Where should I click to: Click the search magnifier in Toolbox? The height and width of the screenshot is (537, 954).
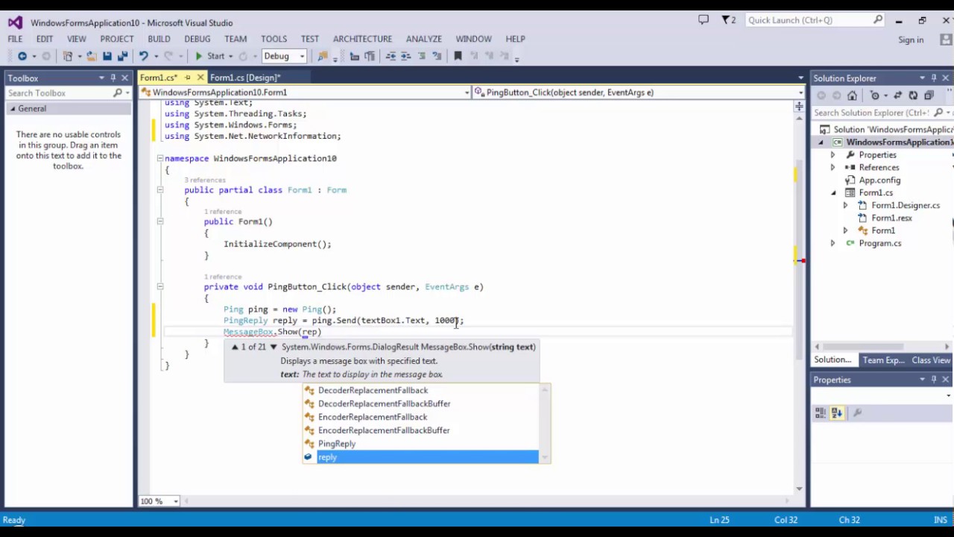point(118,93)
